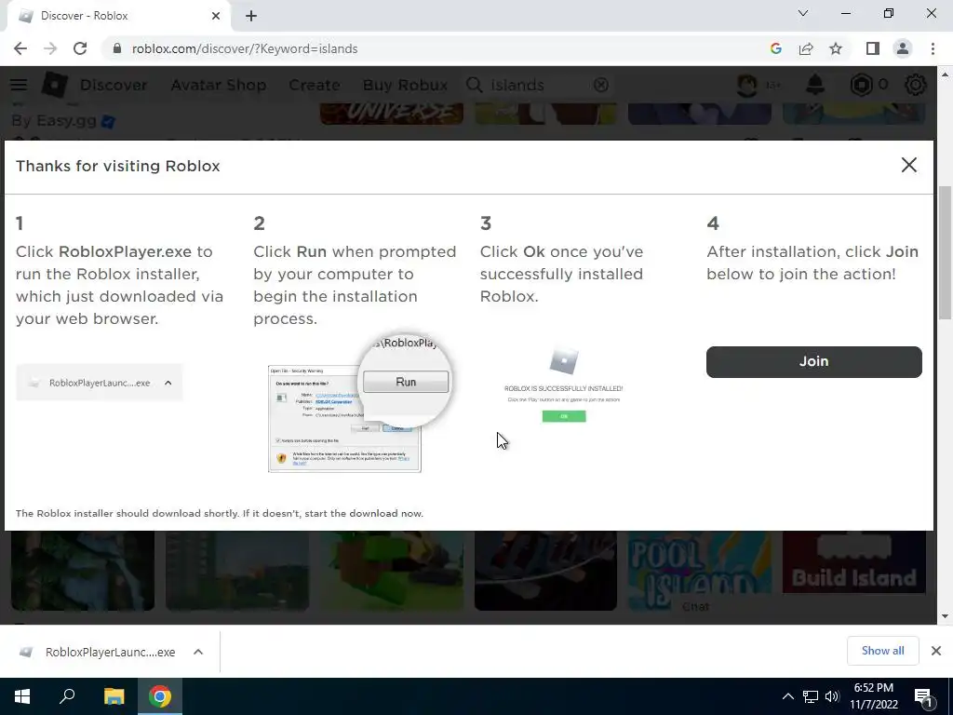Open the taskbar clock and date
This screenshot has height=715, width=953.
tap(873, 696)
